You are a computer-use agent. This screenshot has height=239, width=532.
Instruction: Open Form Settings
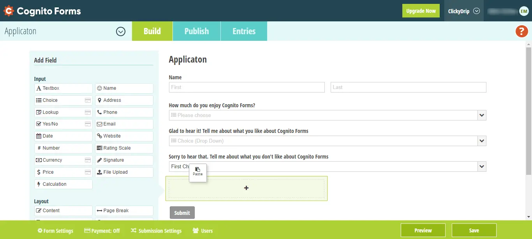[x=55, y=231]
